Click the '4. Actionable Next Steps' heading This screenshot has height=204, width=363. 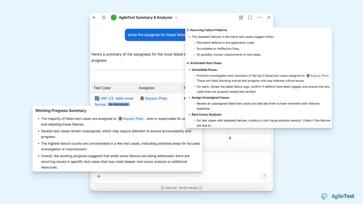coord(204,63)
